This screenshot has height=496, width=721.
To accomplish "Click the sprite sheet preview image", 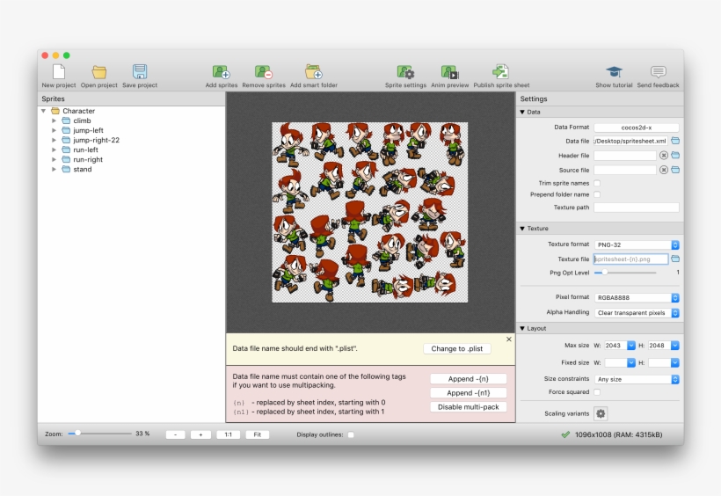I will click(369, 212).
